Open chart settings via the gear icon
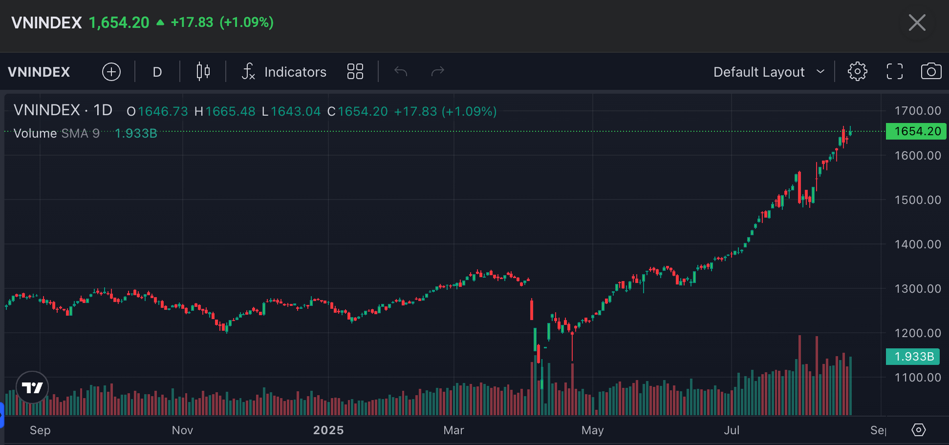 pyautogui.click(x=858, y=72)
